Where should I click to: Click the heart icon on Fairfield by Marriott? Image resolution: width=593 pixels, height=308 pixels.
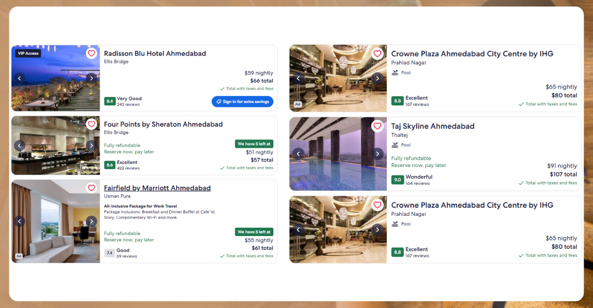pos(91,188)
